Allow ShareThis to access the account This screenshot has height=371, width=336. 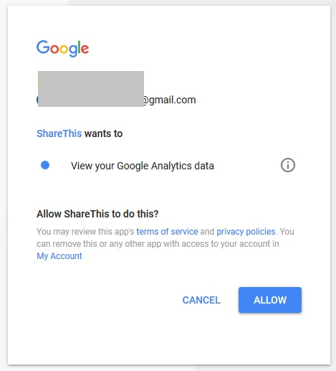tap(270, 300)
